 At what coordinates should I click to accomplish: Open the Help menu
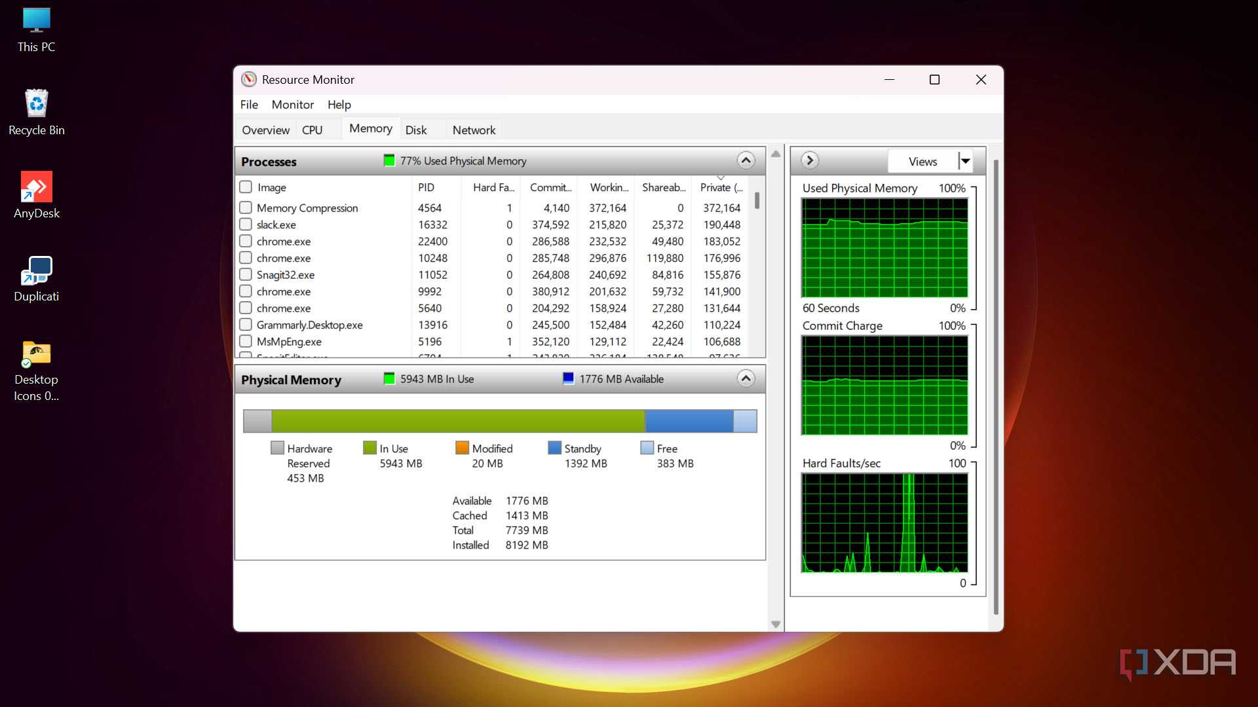coord(339,104)
